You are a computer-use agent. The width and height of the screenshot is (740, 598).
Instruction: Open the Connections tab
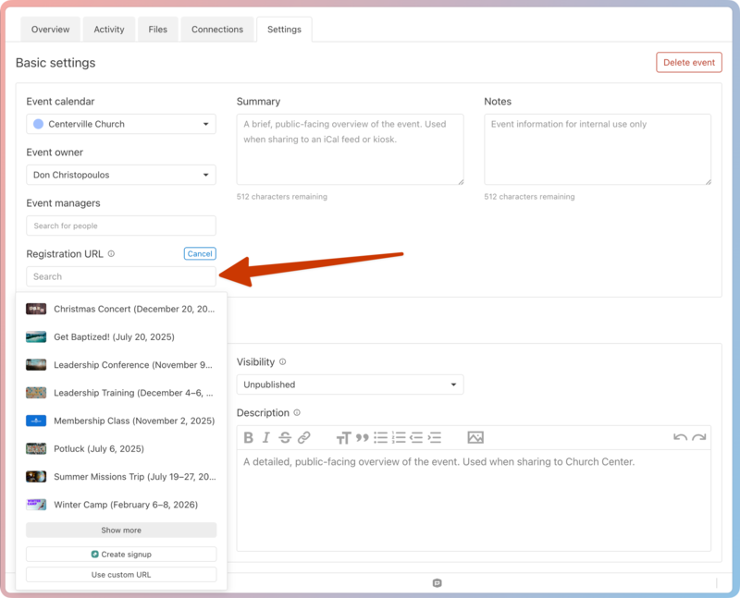(217, 29)
